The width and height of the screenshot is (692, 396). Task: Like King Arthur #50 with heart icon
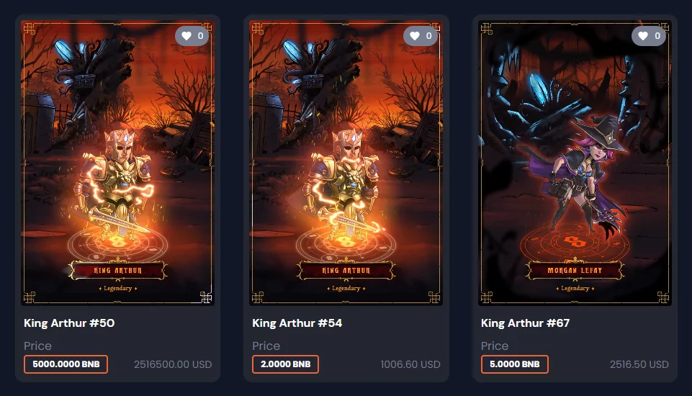click(187, 36)
